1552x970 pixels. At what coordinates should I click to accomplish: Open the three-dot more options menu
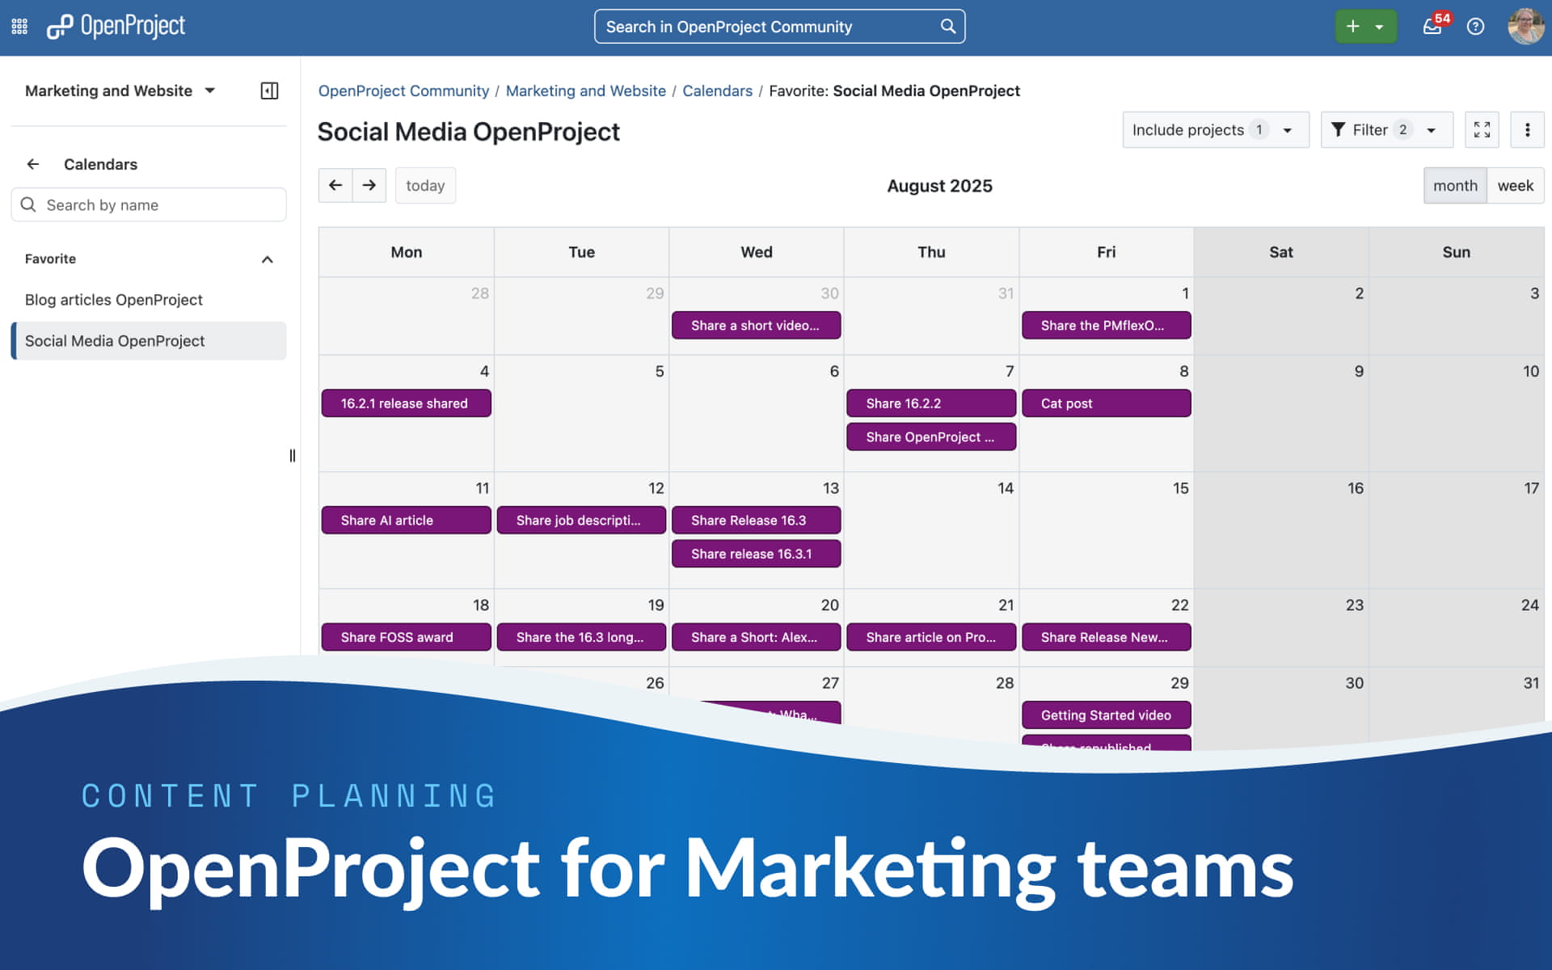coord(1527,129)
